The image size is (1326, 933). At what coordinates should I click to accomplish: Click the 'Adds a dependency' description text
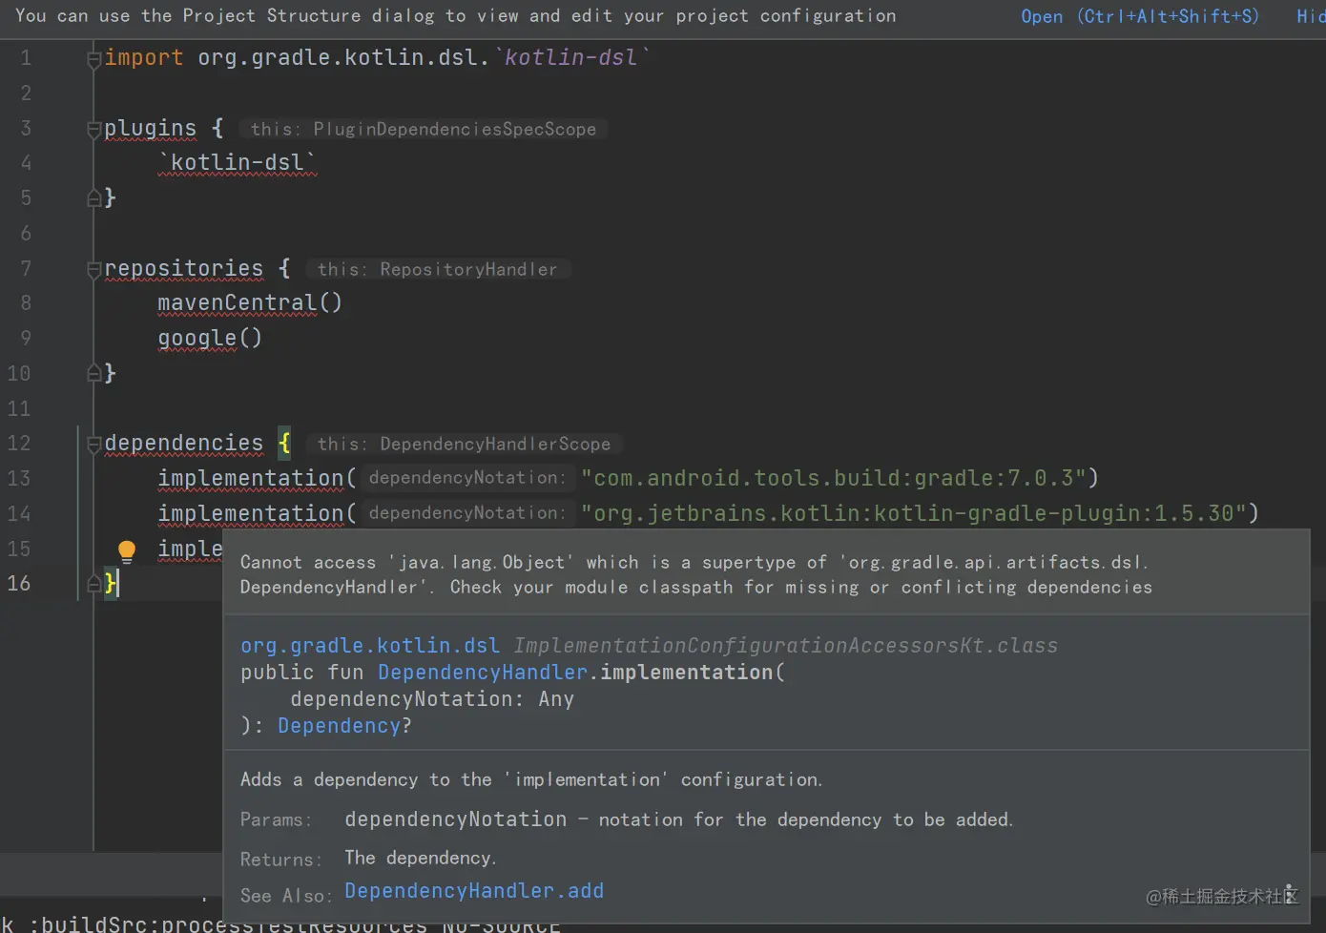(531, 780)
